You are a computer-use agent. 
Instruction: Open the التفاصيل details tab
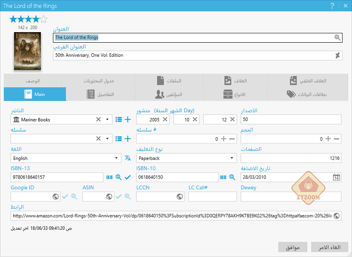101,94
